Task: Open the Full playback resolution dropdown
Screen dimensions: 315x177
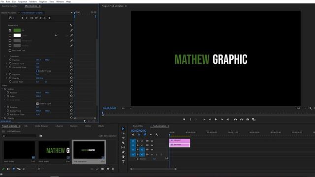Action: point(301,108)
